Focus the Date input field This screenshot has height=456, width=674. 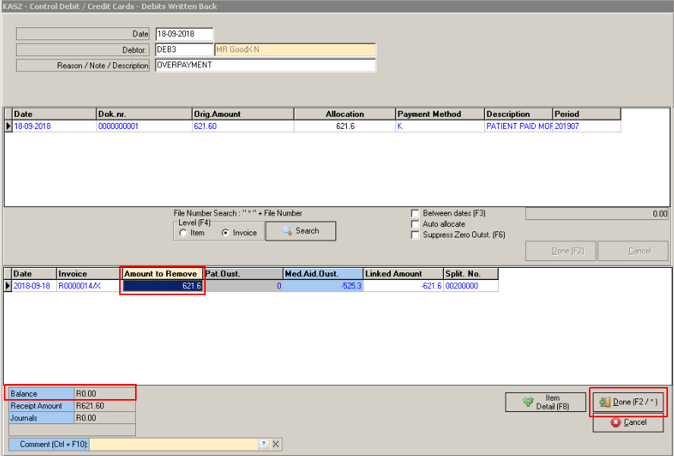(184, 34)
